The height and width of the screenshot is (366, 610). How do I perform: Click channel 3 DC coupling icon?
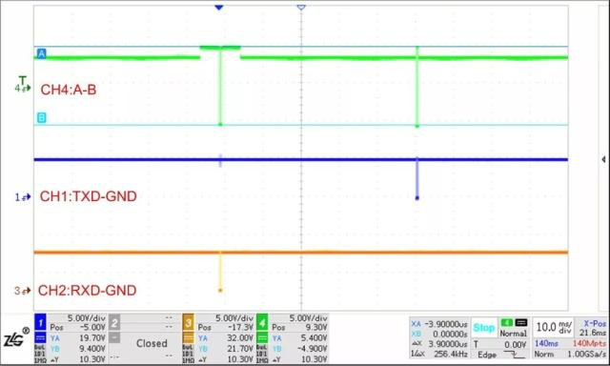[x=189, y=337]
